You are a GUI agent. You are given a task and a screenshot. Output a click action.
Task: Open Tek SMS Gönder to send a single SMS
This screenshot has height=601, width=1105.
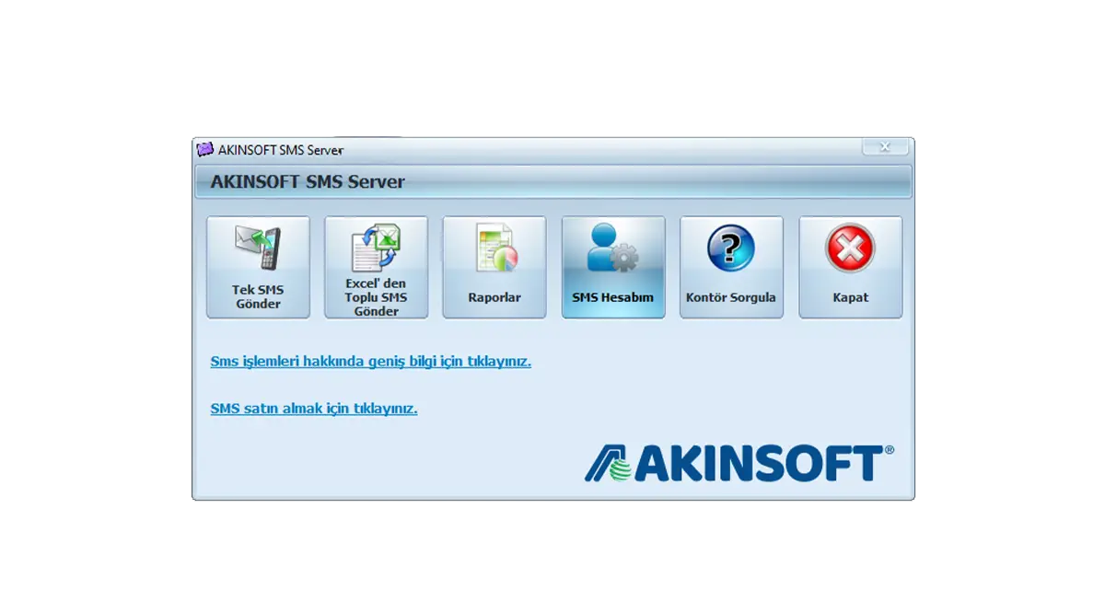click(x=258, y=268)
